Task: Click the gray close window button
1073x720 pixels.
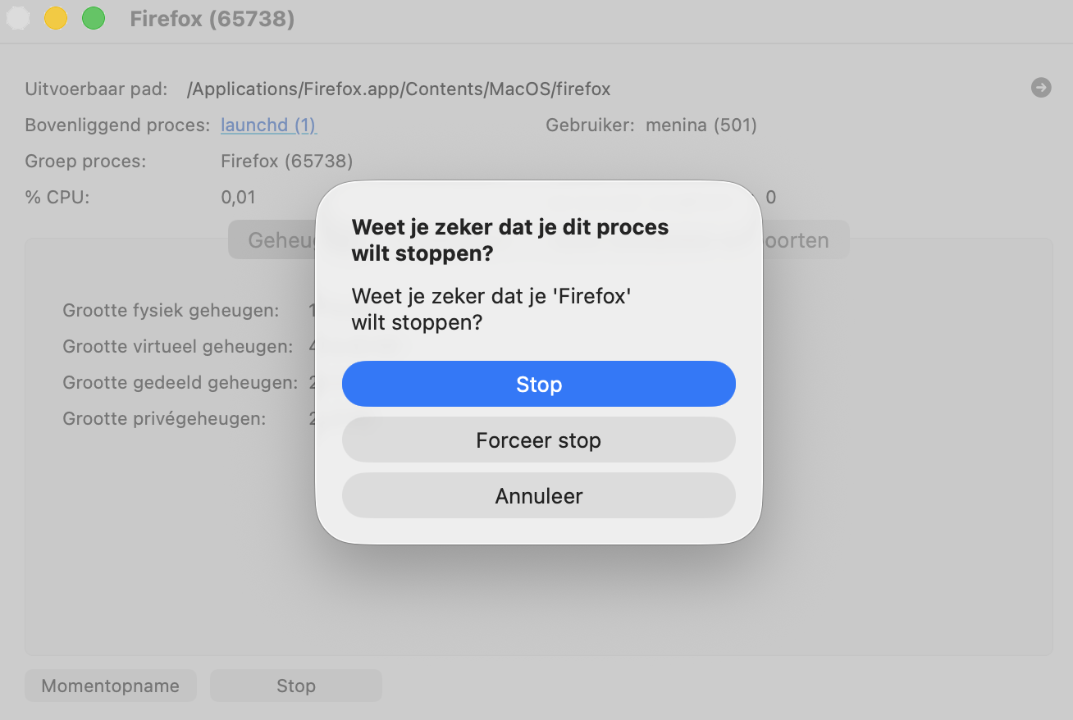Action: pos(17,18)
